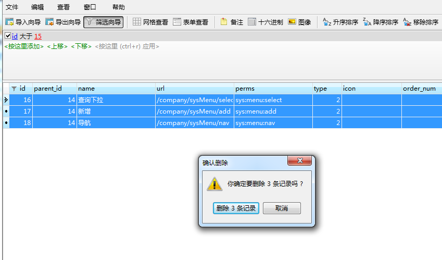Click the filter funnel on id column
Screen dimensions: 442x260
coord(14,89)
